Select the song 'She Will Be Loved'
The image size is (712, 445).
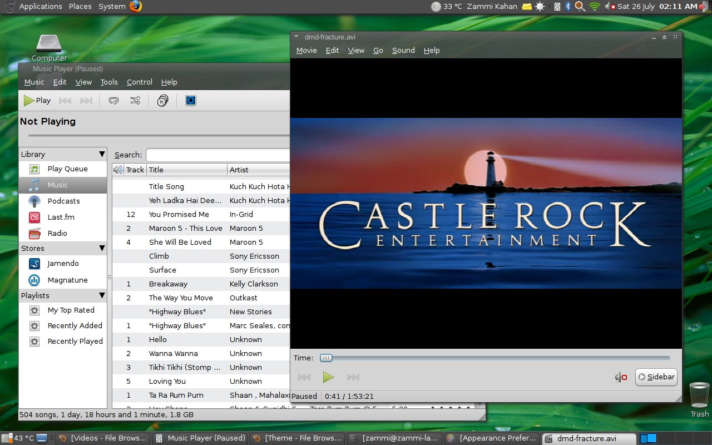click(201, 242)
